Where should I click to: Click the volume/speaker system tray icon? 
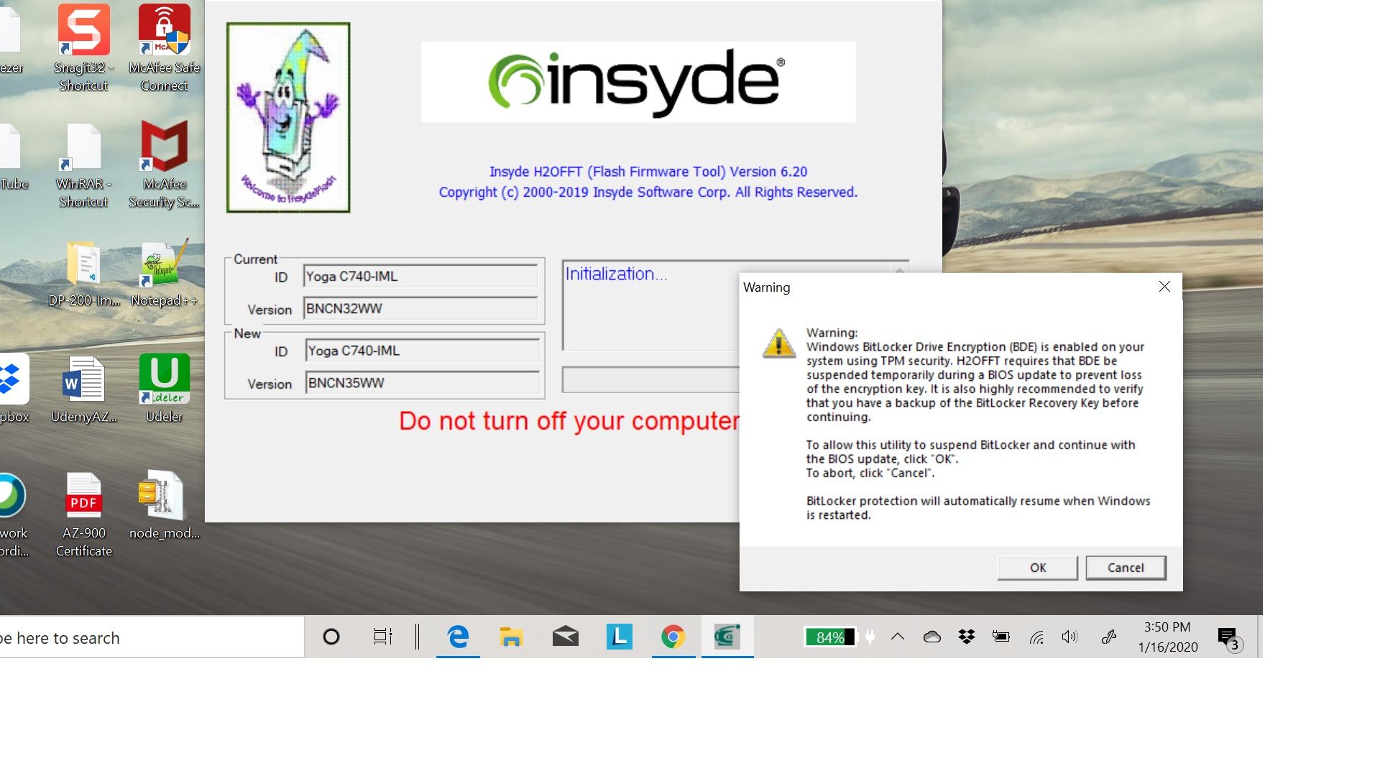[1069, 637]
